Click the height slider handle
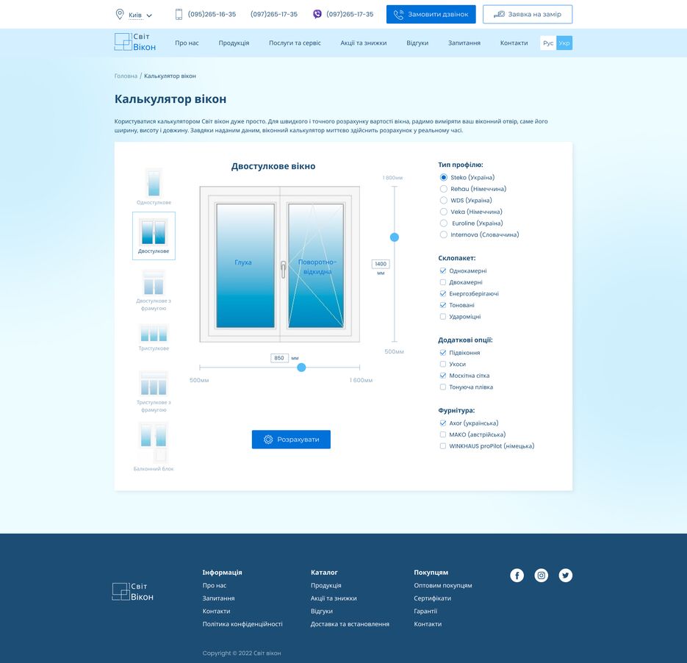This screenshot has height=663, width=687. click(395, 237)
